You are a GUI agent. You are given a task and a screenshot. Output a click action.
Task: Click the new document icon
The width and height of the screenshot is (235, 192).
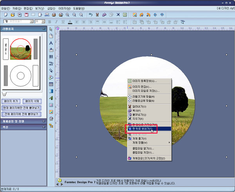click(x=5, y=15)
